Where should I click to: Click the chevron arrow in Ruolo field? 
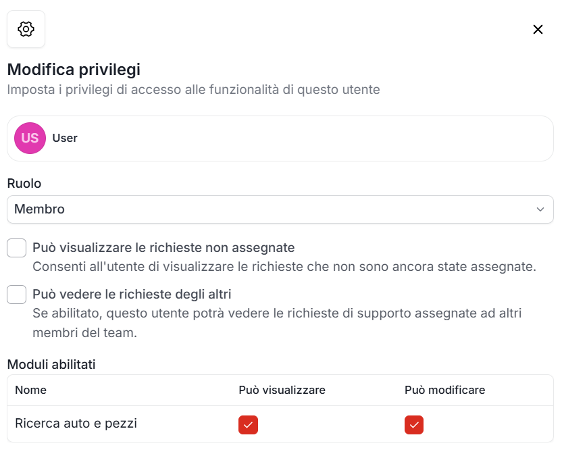540,209
